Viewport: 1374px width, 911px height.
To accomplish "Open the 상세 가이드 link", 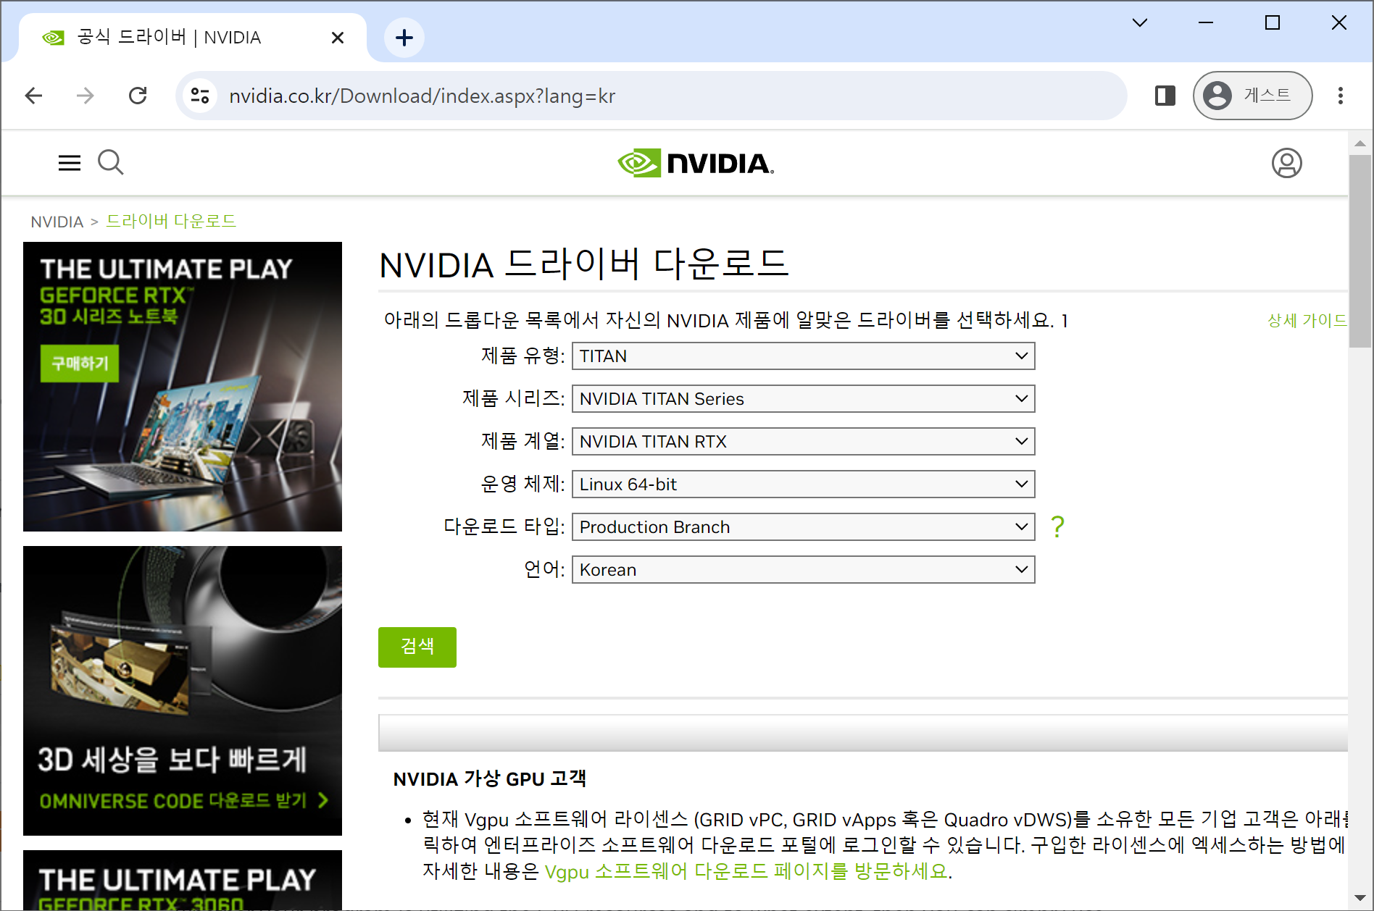I will click(x=1307, y=320).
